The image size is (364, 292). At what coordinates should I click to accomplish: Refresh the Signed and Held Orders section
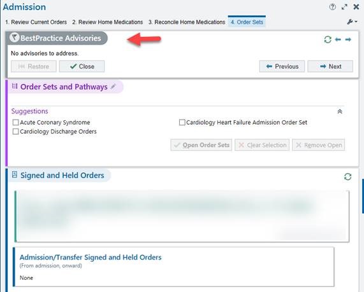(x=347, y=177)
